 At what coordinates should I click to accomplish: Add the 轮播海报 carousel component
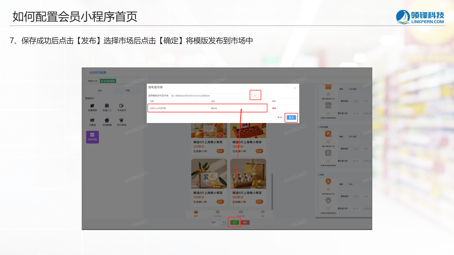tap(92, 107)
